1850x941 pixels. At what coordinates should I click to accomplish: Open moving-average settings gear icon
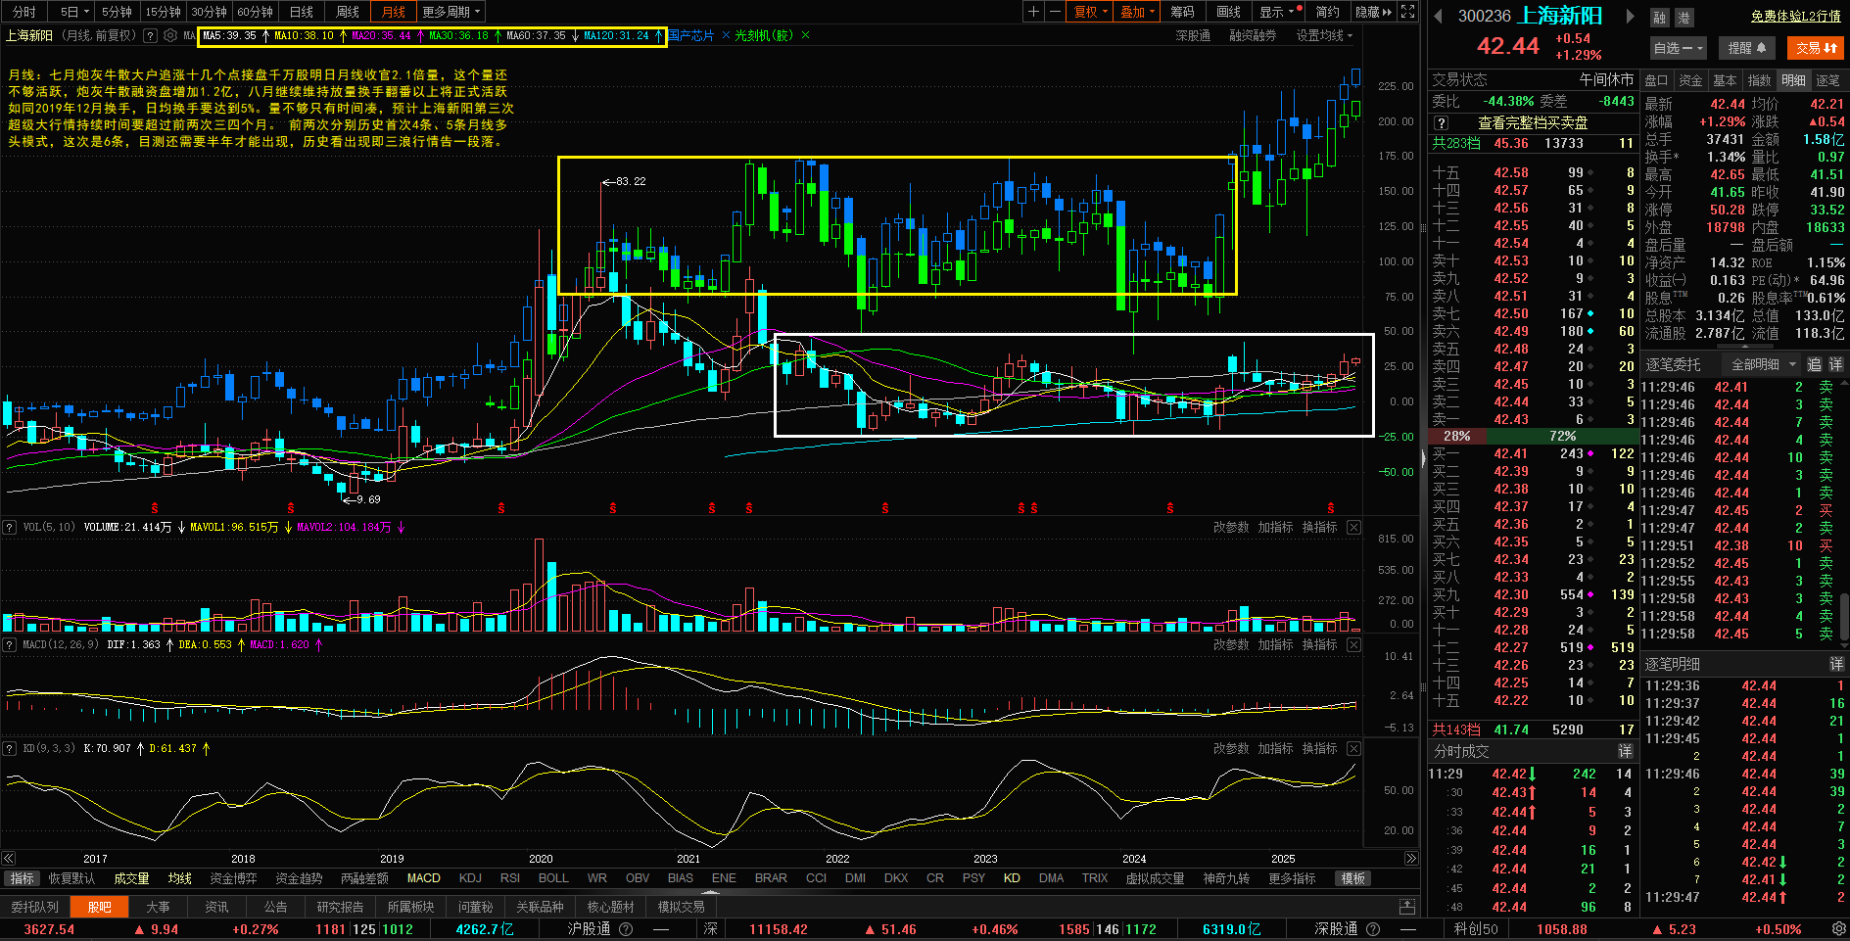pyautogui.click(x=170, y=35)
